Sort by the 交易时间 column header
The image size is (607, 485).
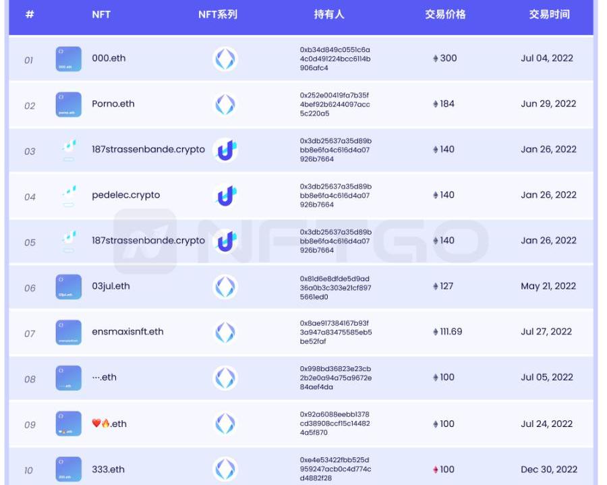pos(549,14)
